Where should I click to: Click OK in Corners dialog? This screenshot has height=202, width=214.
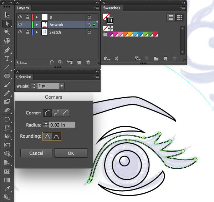point(71,153)
